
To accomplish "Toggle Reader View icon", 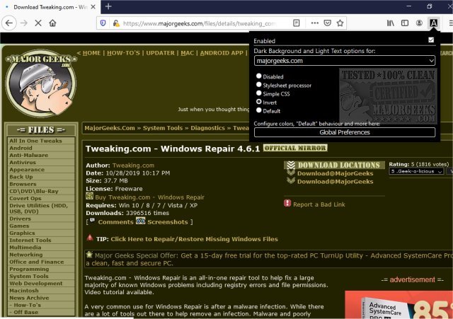I will coord(296,23).
